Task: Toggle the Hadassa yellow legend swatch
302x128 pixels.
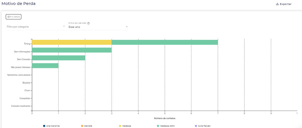Action: click(x=120, y=126)
